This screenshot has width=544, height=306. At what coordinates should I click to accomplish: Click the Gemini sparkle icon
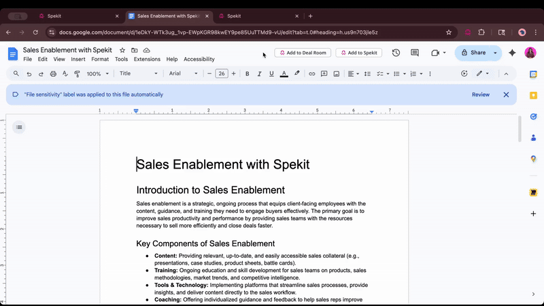pyautogui.click(x=512, y=52)
